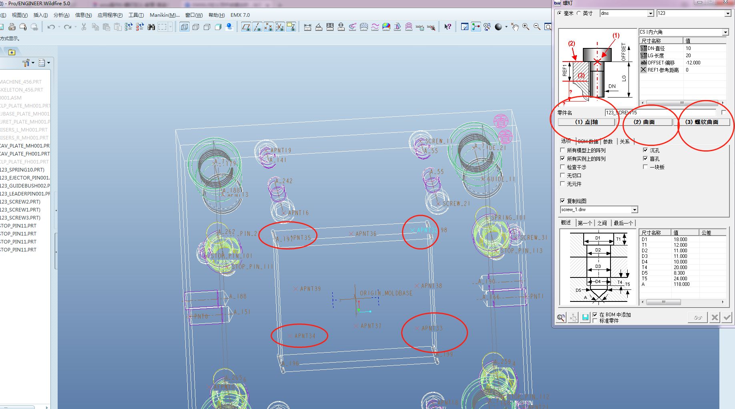
Task: Uncheck the 沉孔 checkbox
Action: pos(645,150)
